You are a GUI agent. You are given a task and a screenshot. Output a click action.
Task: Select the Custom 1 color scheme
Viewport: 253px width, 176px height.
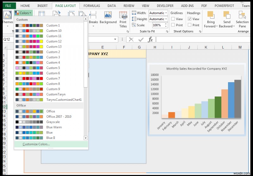pyautogui.click(x=49, y=26)
